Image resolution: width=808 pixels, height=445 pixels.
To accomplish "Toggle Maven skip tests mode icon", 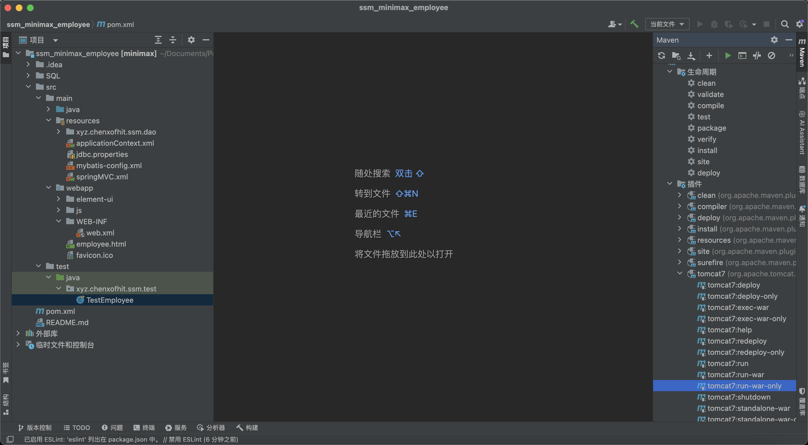I will pyautogui.click(x=771, y=56).
